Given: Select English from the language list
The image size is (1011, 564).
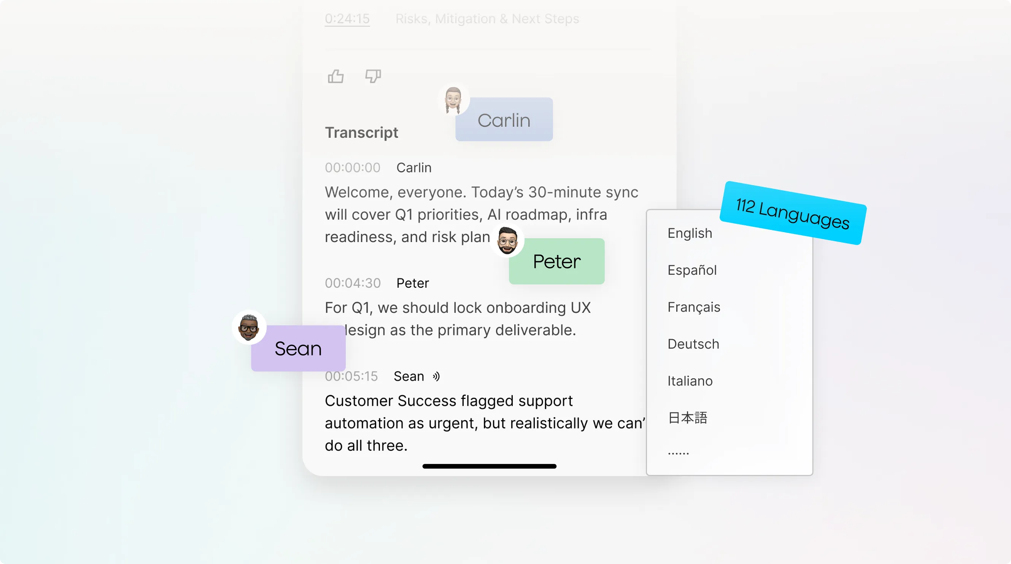Looking at the screenshot, I should (690, 233).
